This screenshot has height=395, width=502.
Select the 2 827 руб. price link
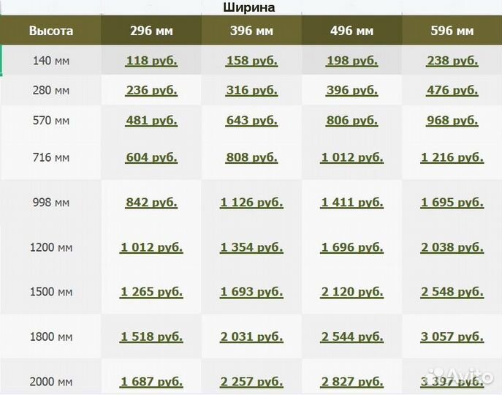pos(351,381)
